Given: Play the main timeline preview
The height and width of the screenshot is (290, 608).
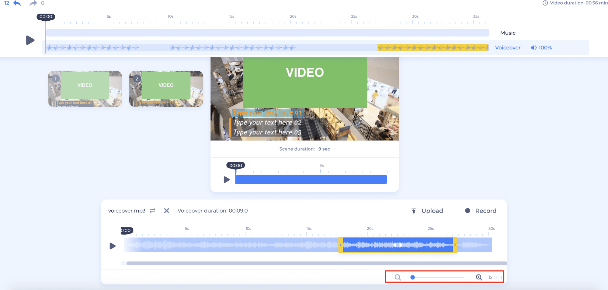Looking at the screenshot, I should [30, 40].
